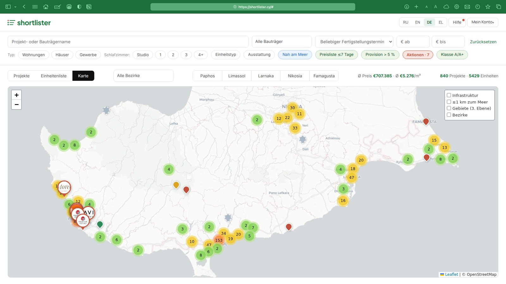506x284 pixels.
Task: Select the Karte tab
Action: (x=83, y=76)
